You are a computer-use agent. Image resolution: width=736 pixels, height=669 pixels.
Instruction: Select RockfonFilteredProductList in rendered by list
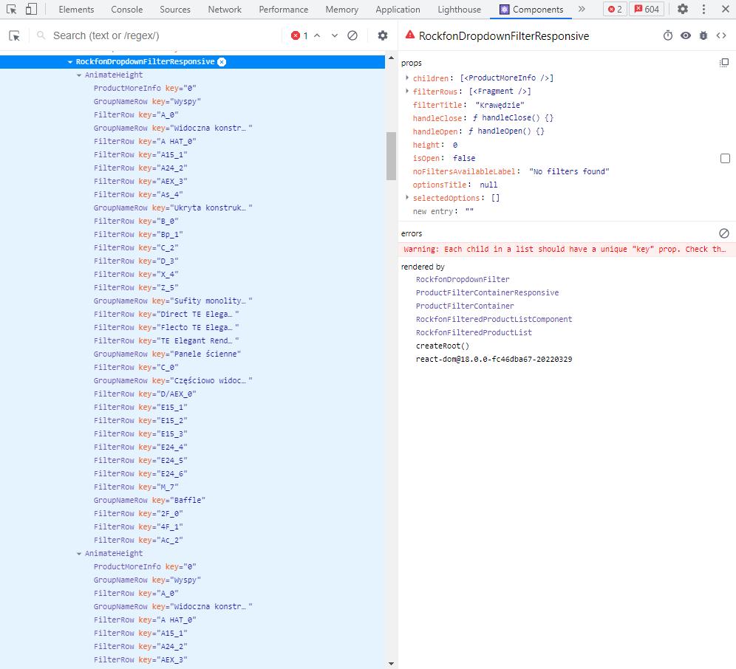pos(474,332)
